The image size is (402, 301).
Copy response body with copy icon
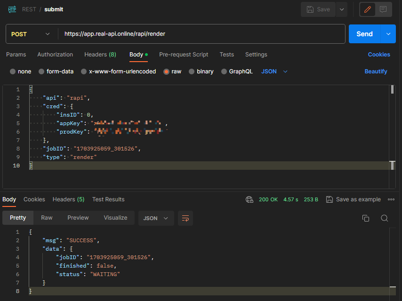(x=366, y=218)
